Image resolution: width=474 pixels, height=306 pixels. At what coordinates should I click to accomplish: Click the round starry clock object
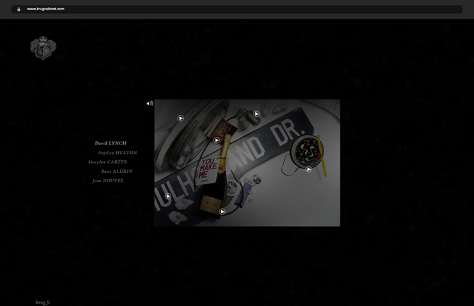[x=307, y=148]
